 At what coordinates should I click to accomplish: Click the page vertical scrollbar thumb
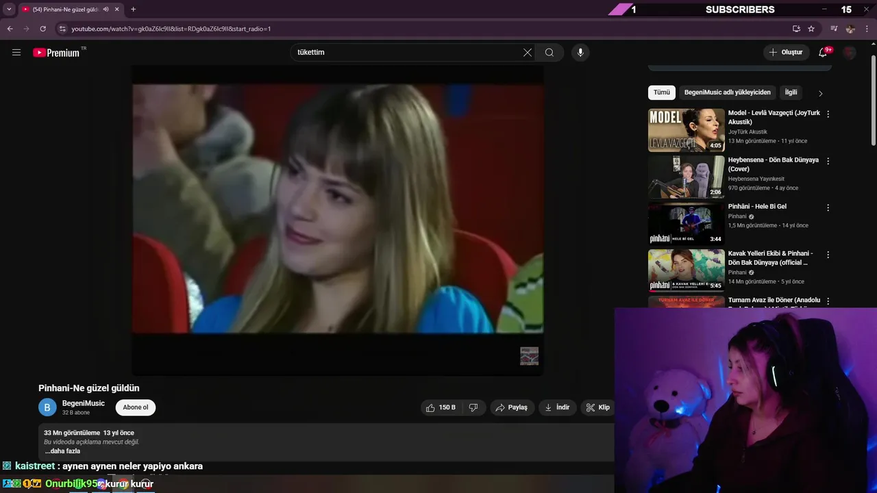(x=873, y=99)
